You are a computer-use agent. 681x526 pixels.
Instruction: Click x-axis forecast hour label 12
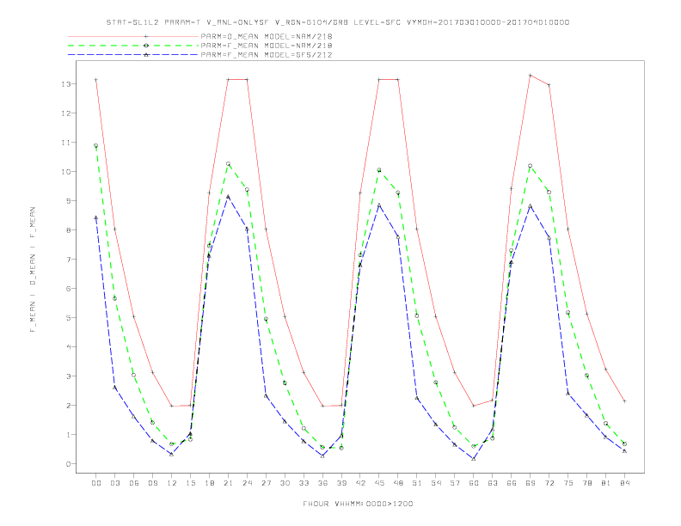[x=172, y=483]
